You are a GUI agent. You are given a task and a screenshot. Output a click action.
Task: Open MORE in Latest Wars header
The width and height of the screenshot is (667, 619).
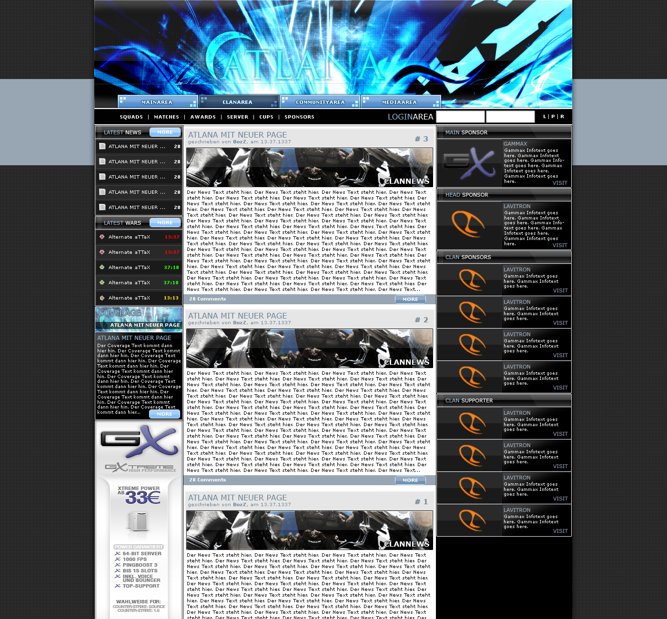[165, 222]
